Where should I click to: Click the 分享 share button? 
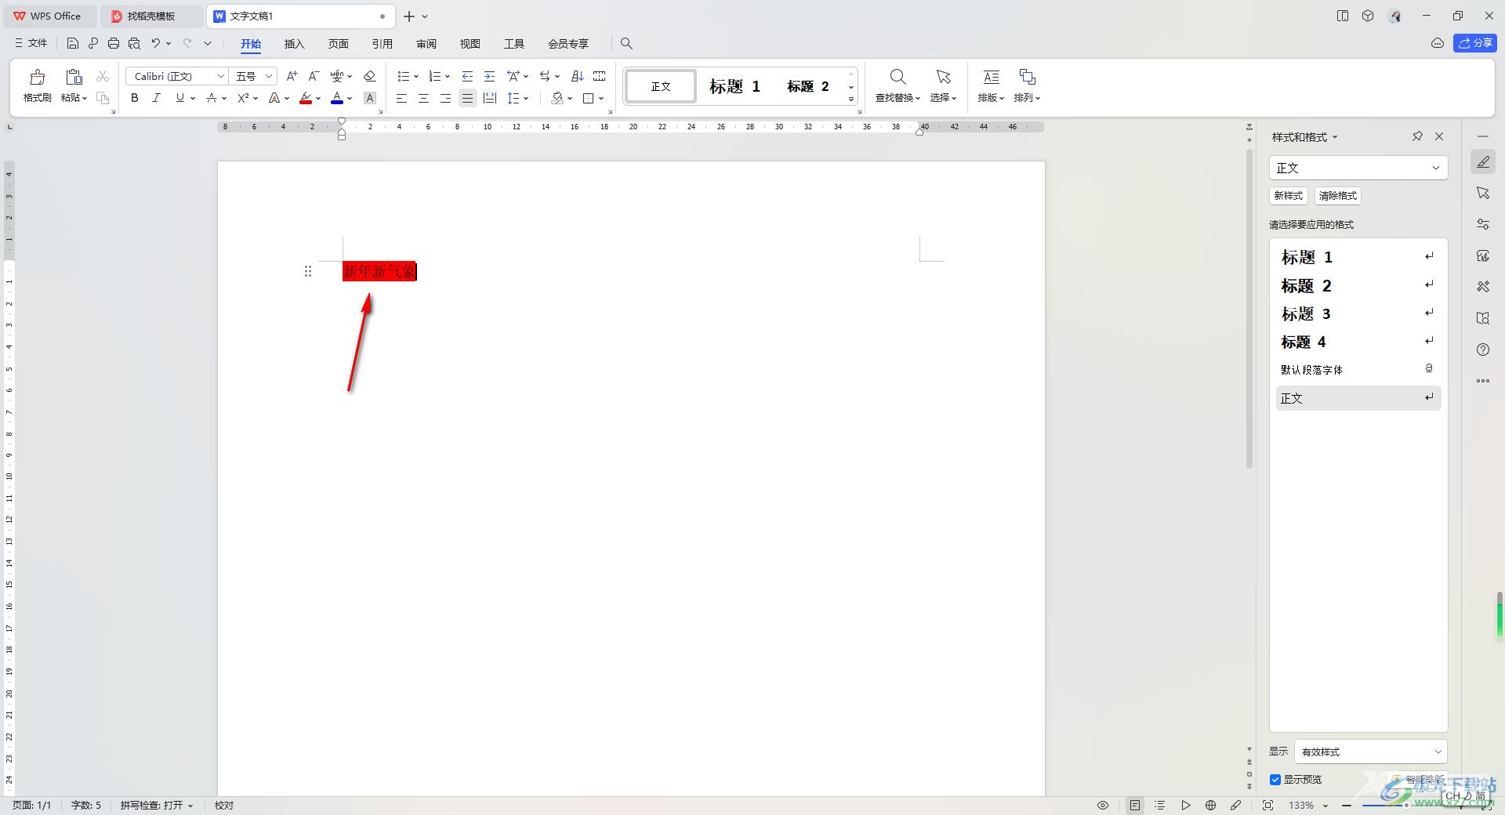click(x=1474, y=43)
